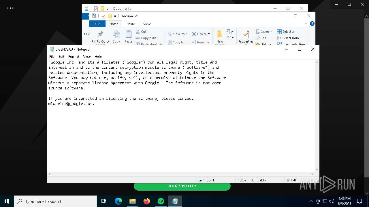This screenshot has width=369, height=207.
Task: Click the 'Unix (LF)' status bar text
Action: [259, 180]
